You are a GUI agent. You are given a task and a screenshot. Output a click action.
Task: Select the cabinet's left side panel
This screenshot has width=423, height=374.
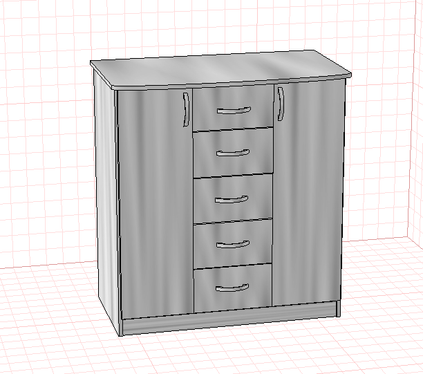[x=107, y=200]
